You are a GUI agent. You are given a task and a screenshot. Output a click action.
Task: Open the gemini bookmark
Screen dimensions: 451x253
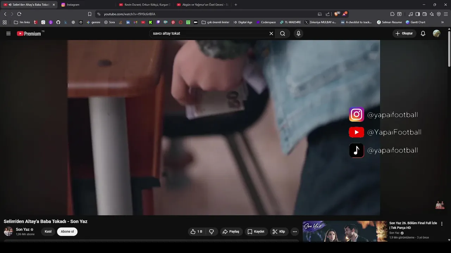[x=93, y=22]
